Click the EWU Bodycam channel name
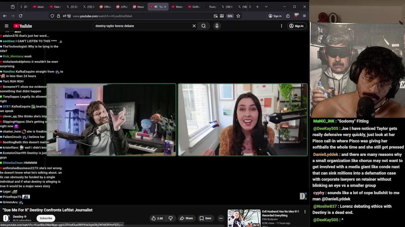The height and width of the screenshot is (227, 405). coord(270,219)
